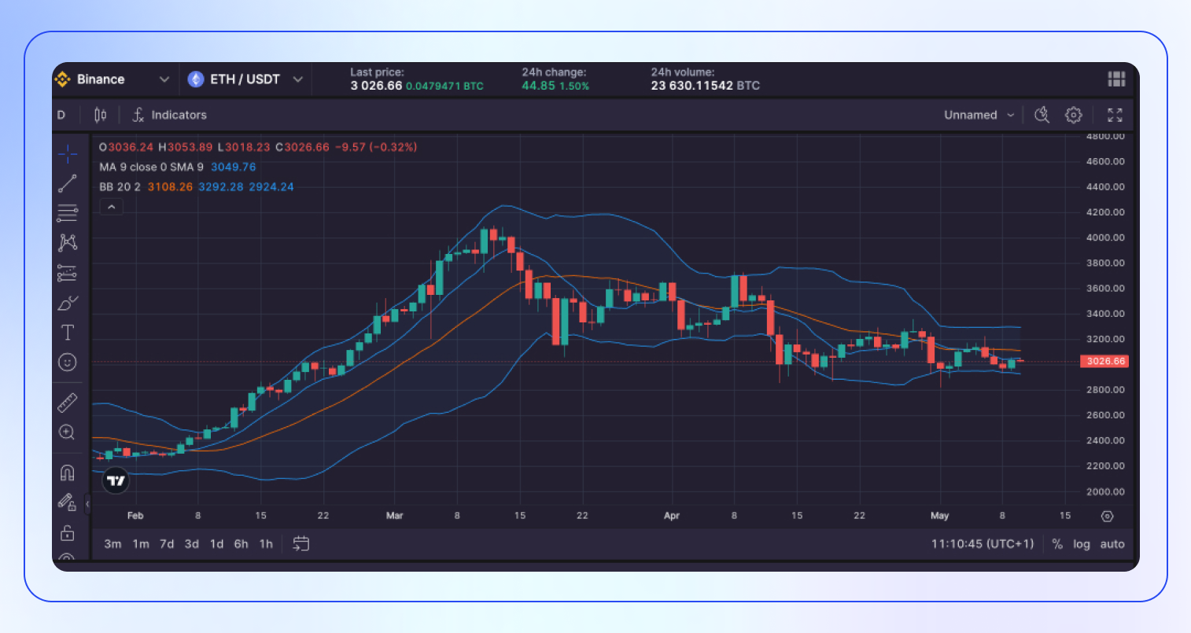Click the 24h volume value 23 630.11542
Viewport: 1191px width, 633px height.
click(x=691, y=86)
